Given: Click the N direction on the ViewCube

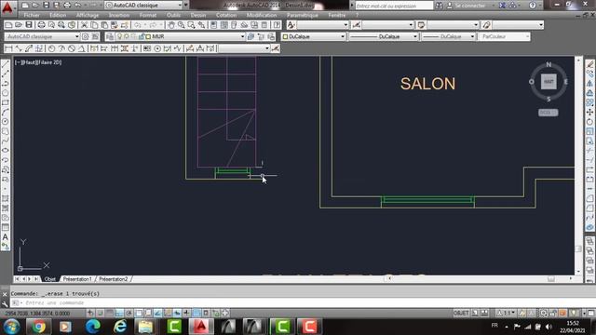Looking at the screenshot, I should (549, 64).
